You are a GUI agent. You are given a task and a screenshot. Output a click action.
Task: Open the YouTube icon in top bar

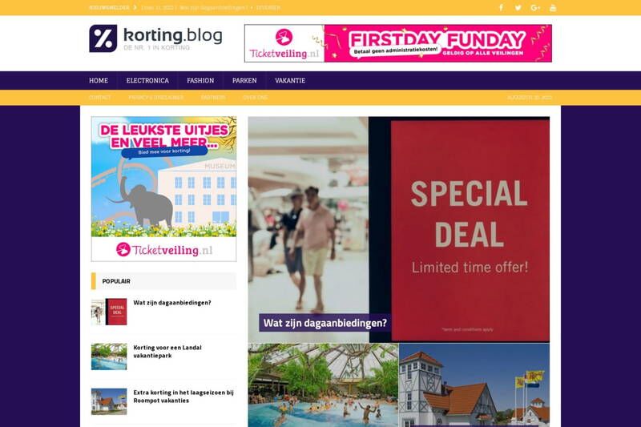coord(553,8)
